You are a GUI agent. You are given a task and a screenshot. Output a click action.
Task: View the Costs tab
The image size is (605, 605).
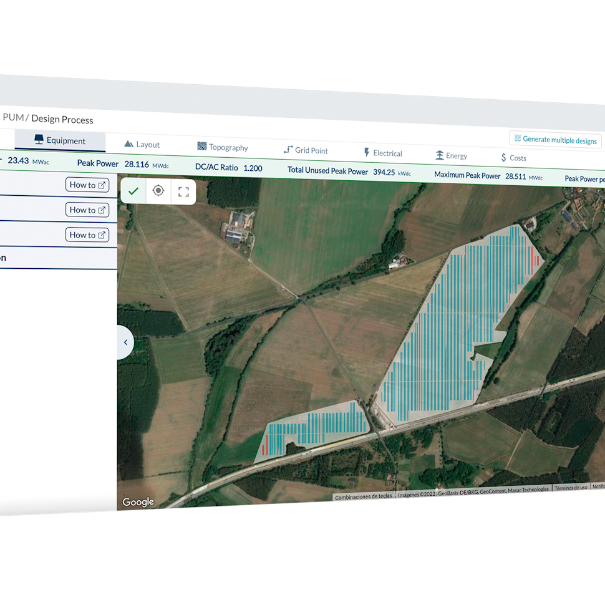(513, 158)
